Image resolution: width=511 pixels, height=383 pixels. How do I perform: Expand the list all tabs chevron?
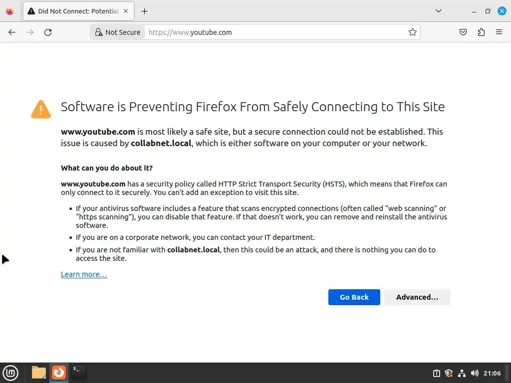pyautogui.click(x=438, y=11)
